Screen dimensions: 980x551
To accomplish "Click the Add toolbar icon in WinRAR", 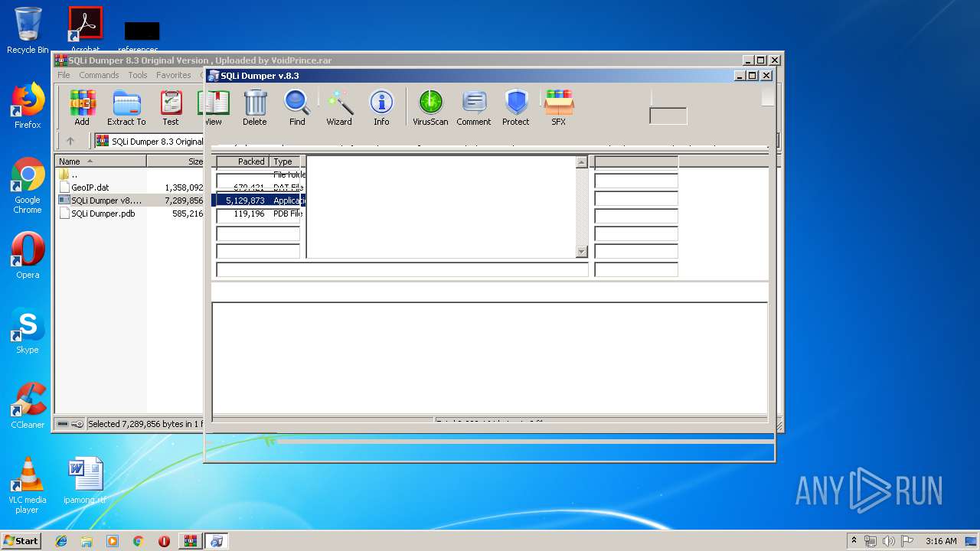I will (x=82, y=107).
